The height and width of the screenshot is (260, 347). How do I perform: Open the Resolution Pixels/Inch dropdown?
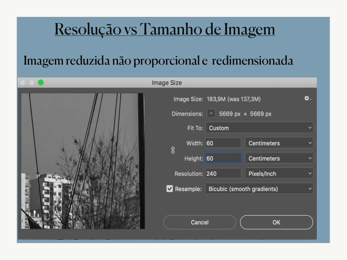coord(279,174)
